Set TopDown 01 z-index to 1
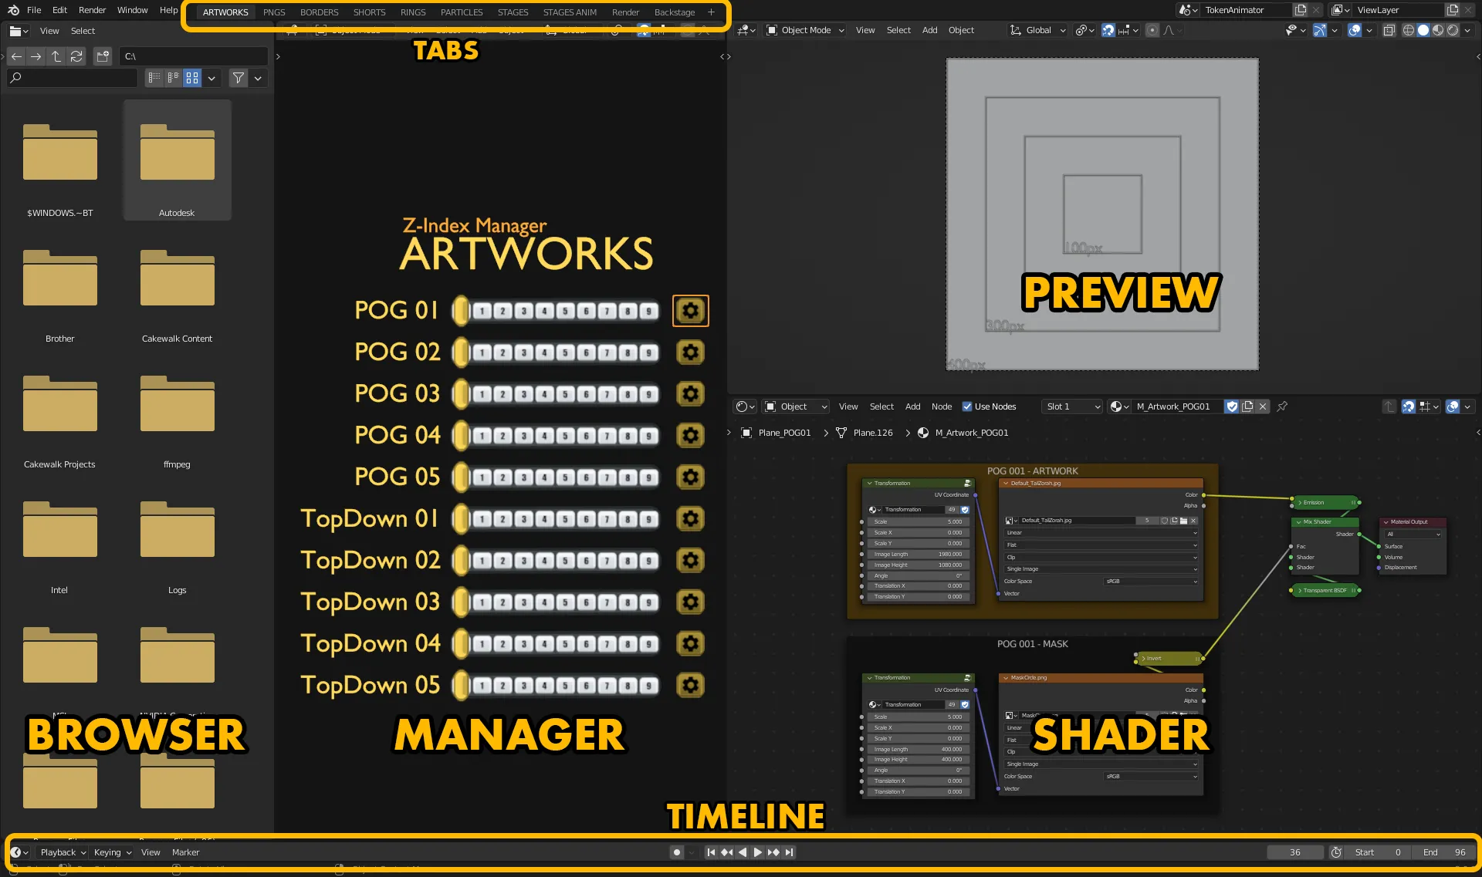The height and width of the screenshot is (877, 1482). [482, 520]
